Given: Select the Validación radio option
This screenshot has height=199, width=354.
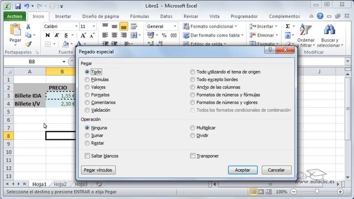Looking at the screenshot, I should [87, 110].
